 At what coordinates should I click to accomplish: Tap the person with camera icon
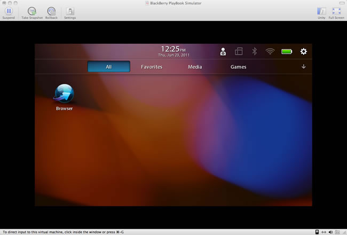click(223, 52)
